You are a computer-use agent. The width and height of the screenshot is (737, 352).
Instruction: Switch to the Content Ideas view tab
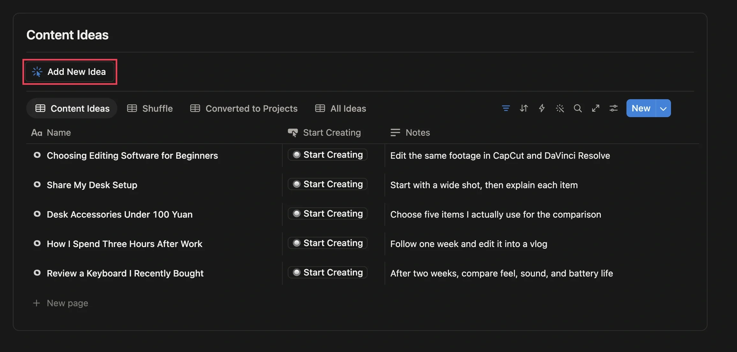click(x=72, y=108)
